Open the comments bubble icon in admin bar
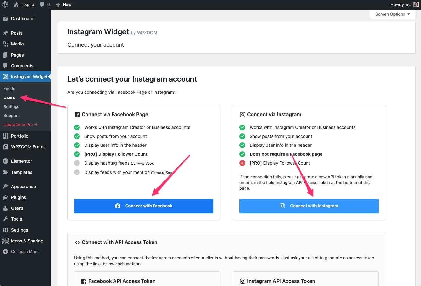This screenshot has width=421, height=286. 42,5
